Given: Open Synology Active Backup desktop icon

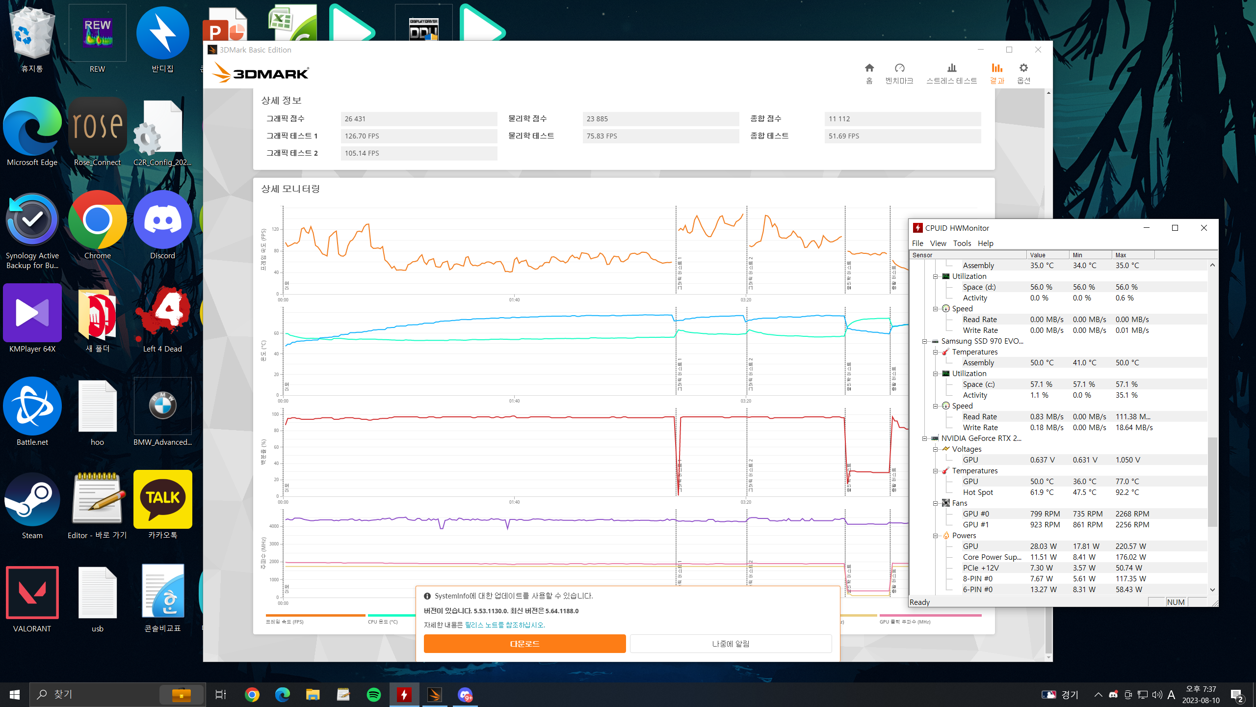Looking at the screenshot, I should 32,231.
